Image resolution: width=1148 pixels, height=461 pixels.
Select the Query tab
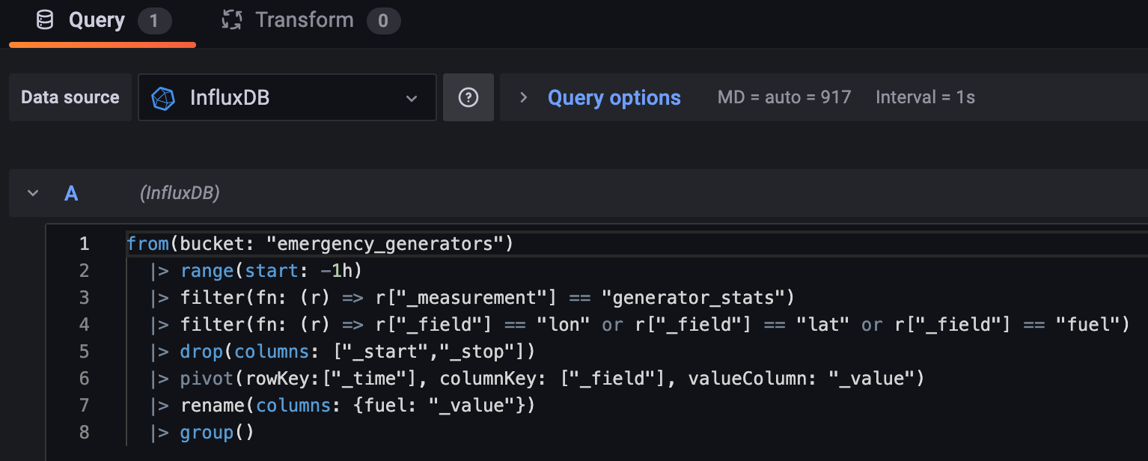point(97,19)
